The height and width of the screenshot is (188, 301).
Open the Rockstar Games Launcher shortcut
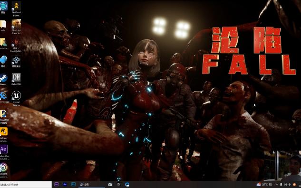tap(3, 134)
